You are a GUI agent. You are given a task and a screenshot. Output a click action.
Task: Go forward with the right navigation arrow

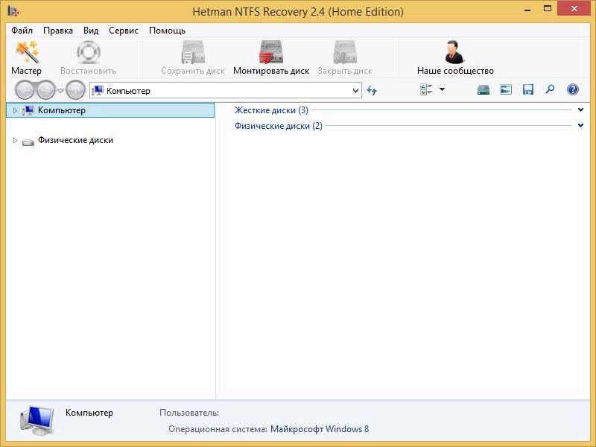(46, 90)
